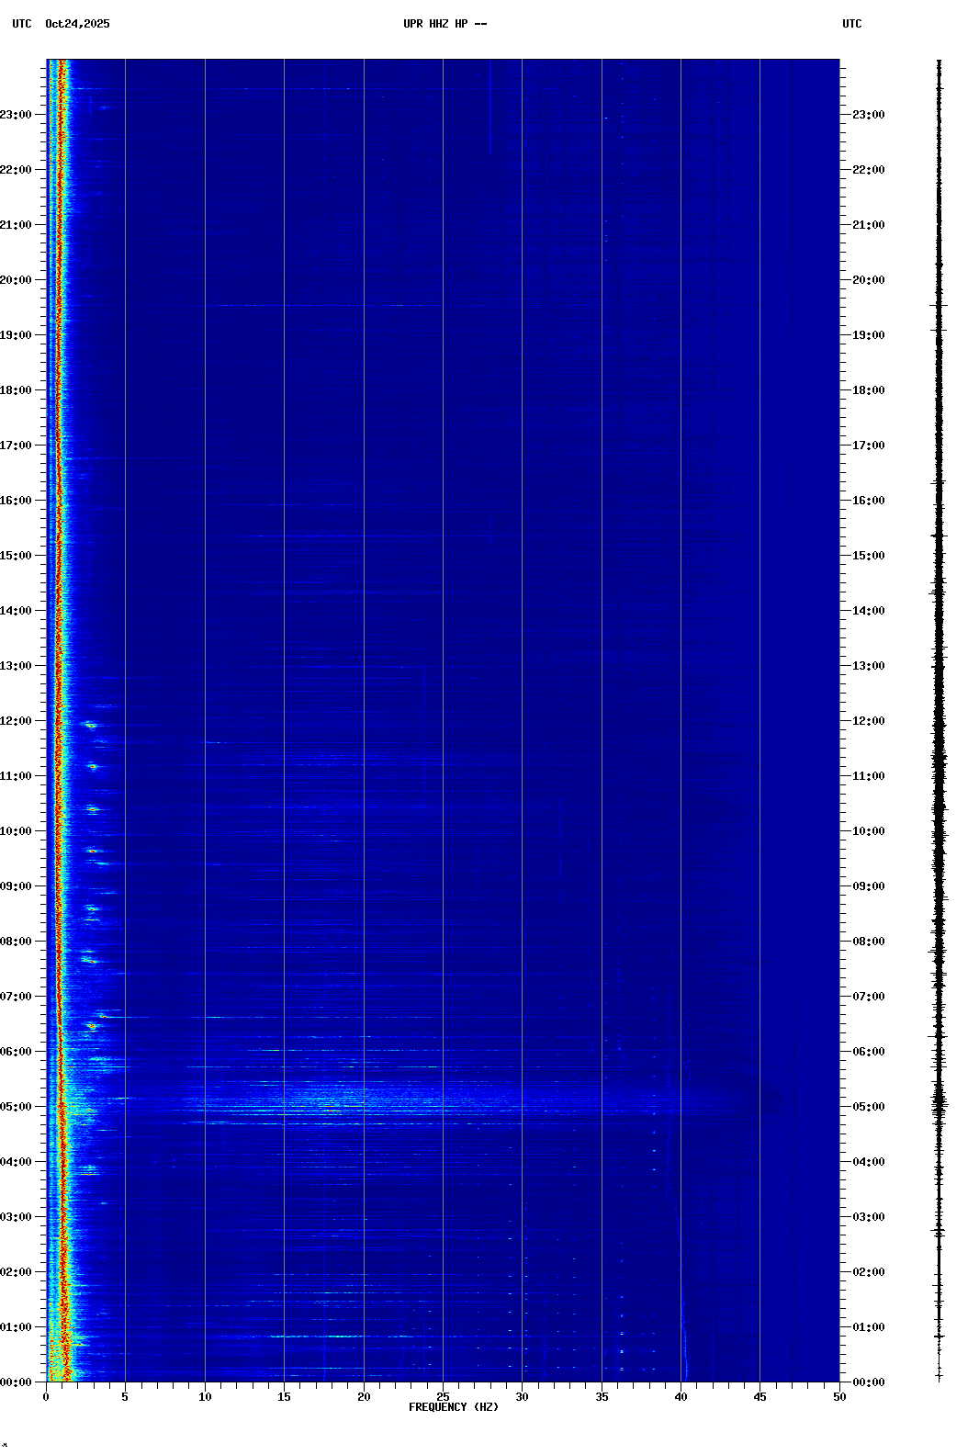Viewport: 979px width, 1455px height.
Task: Click the UTC label in top-right corner
Action: pos(851,24)
